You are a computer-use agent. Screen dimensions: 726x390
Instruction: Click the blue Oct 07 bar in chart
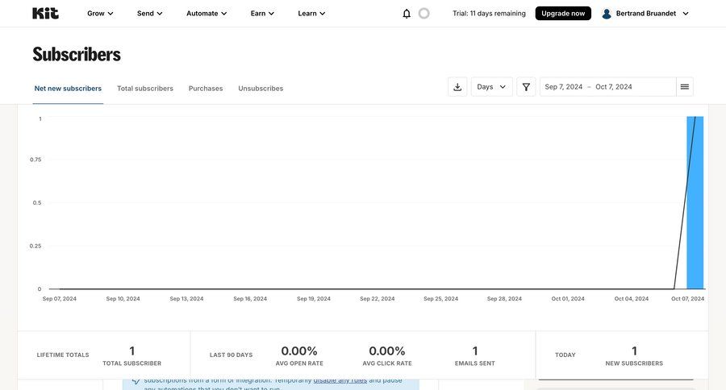[x=695, y=202]
